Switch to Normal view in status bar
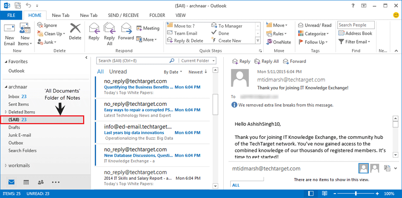The width and height of the screenshot is (402, 198). tap(311, 194)
